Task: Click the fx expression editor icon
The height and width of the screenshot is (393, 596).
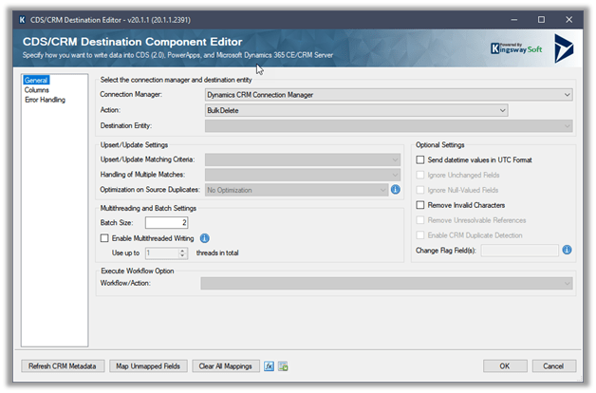Action: (x=269, y=365)
